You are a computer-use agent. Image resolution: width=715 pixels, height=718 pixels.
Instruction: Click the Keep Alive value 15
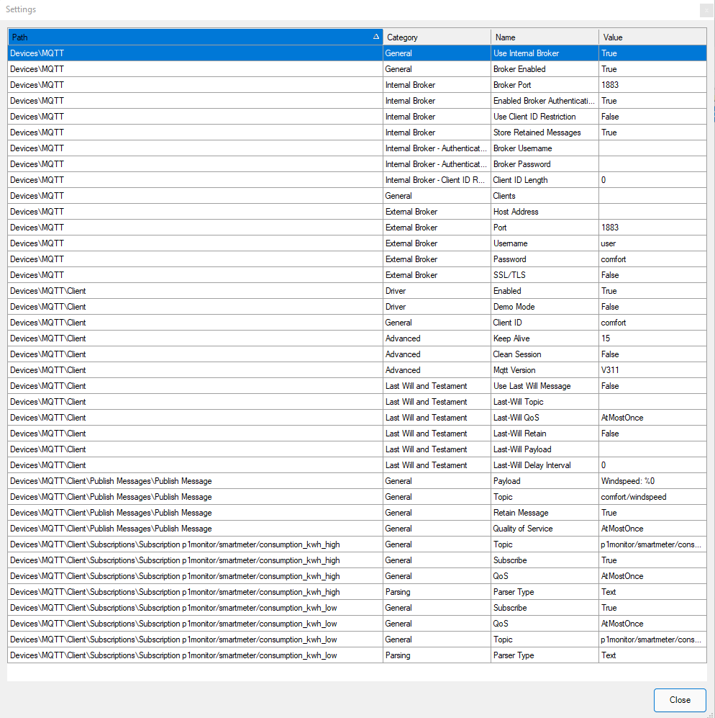click(652, 338)
